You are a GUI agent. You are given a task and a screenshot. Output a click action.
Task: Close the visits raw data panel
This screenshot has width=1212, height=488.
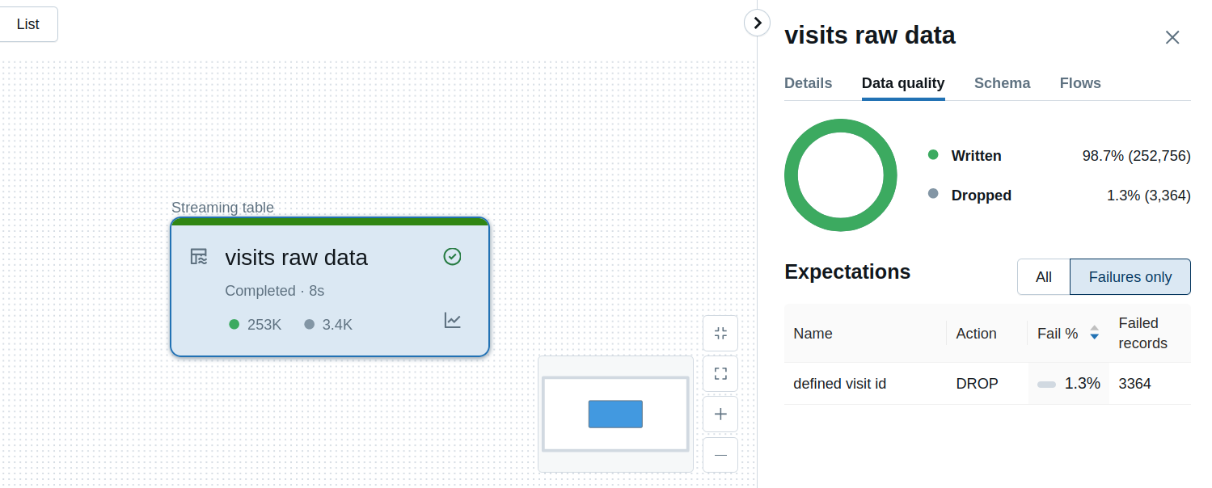click(1172, 37)
